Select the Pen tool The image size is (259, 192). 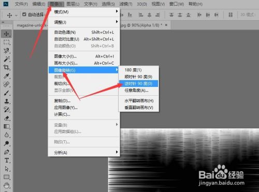pyautogui.click(x=6, y=152)
